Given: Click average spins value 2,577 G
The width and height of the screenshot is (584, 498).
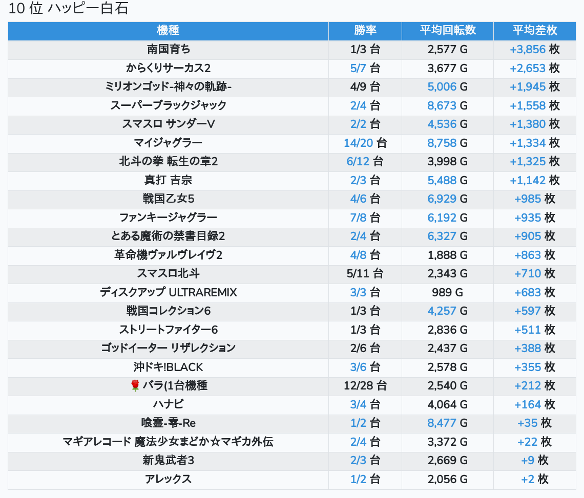Looking at the screenshot, I should tap(448, 49).
